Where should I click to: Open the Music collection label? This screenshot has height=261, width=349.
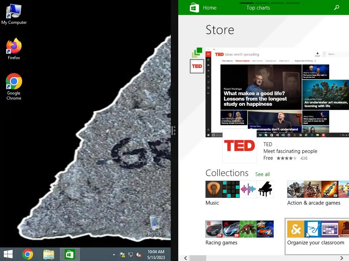[x=212, y=203]
